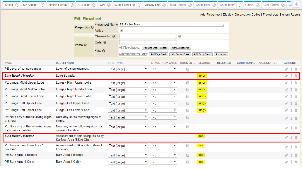
Task: Open Stage Prev Value dropdown for Lungs: Left Upper Lobe
Action: (x=164, y=104)
